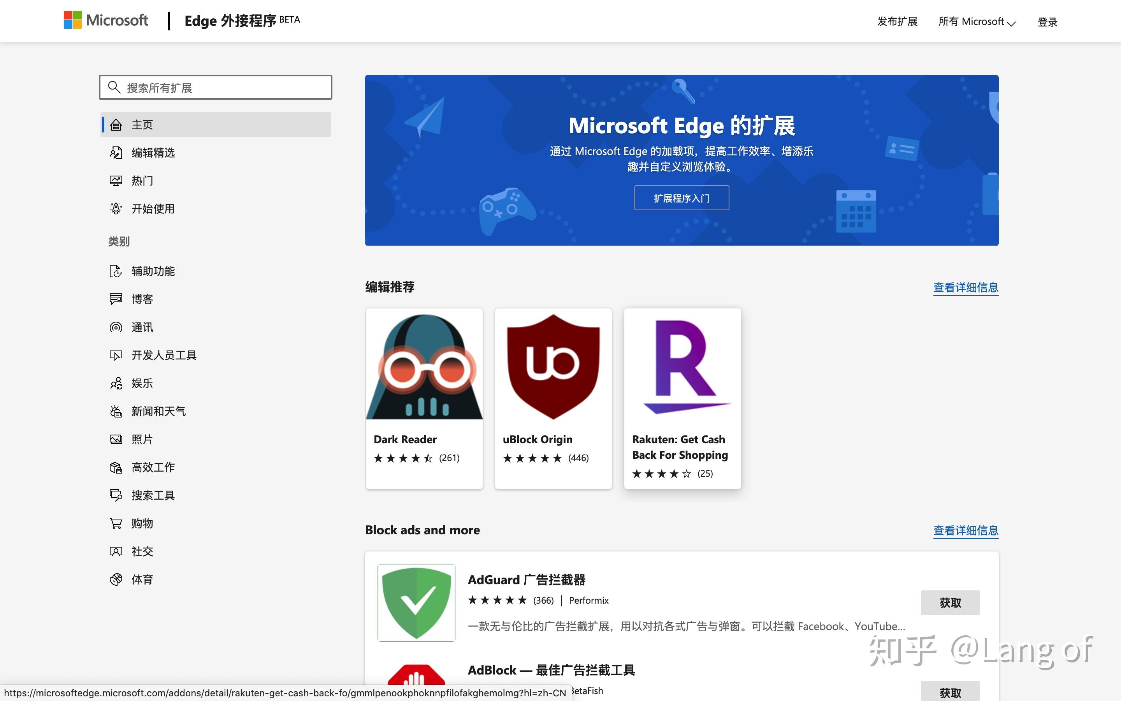The width and height of the screenshot is (1121, 701).
Task: Expand the 所有 Microsoft dropdown
Action: [x=977, y=21]
